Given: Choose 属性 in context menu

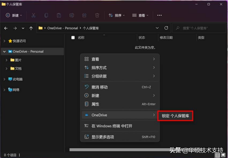Looking at the screenshot, I should click(120, 104).
